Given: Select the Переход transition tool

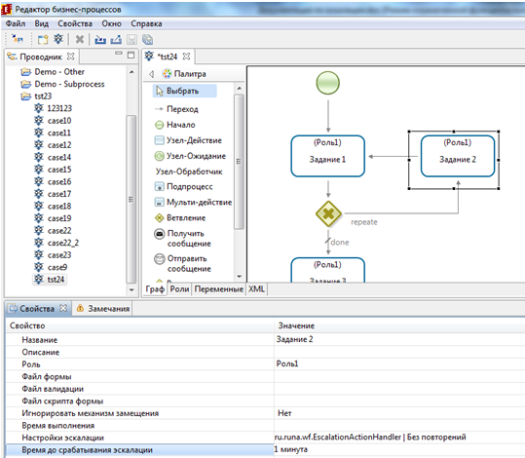Looking at the screenshot, I should coord(176,109).
